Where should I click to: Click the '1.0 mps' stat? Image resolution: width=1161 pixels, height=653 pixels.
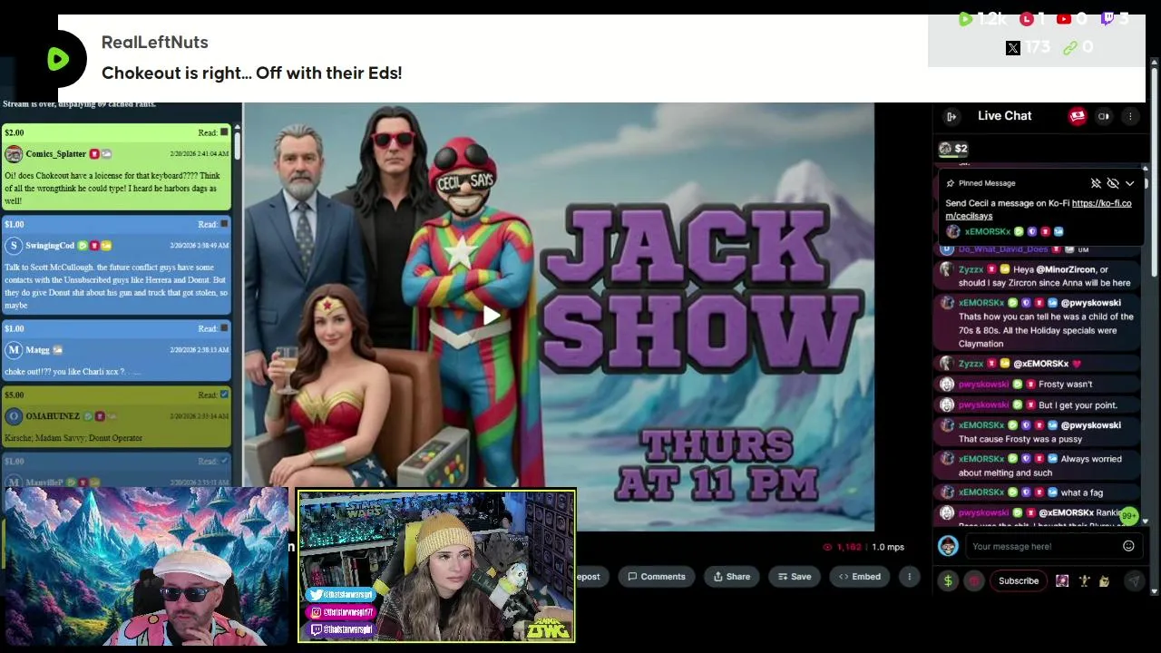pos(888,547)
